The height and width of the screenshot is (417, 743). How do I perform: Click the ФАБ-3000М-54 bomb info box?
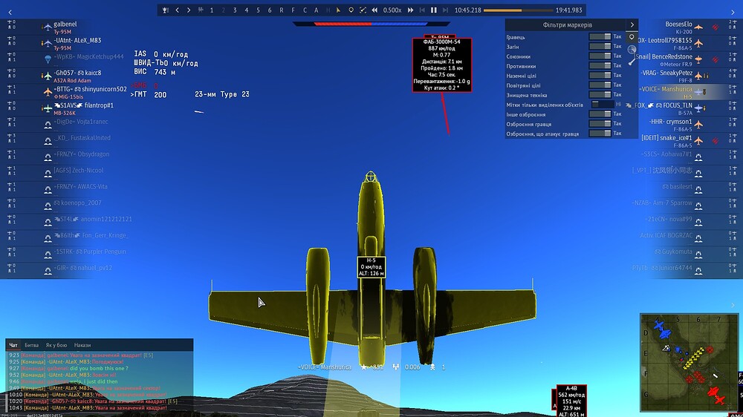click(x=442, y=65)
